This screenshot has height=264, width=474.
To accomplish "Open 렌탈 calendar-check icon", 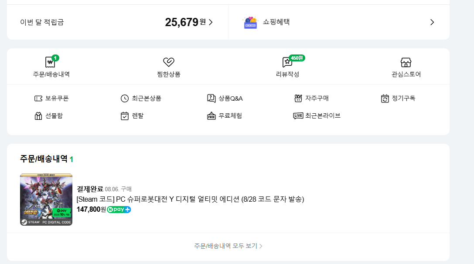I will coord(125,116).
